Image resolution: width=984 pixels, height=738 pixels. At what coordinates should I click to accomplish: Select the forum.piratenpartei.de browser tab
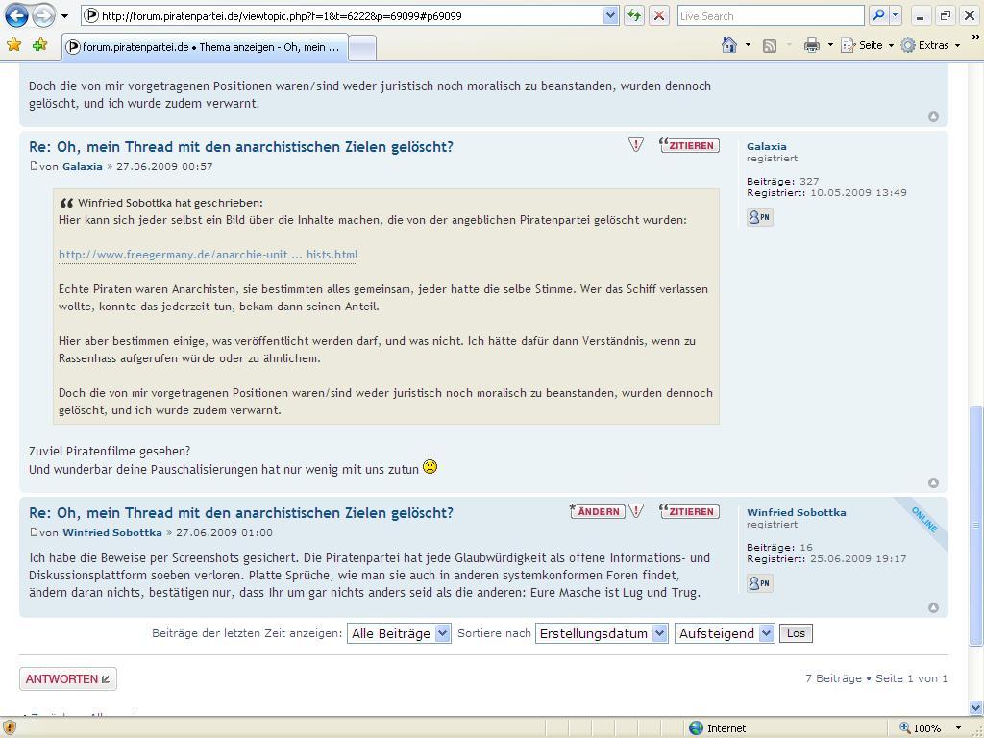coord(205,47)
